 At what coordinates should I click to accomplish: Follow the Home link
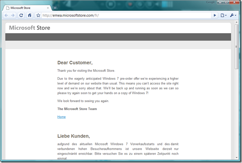(61, 117)
